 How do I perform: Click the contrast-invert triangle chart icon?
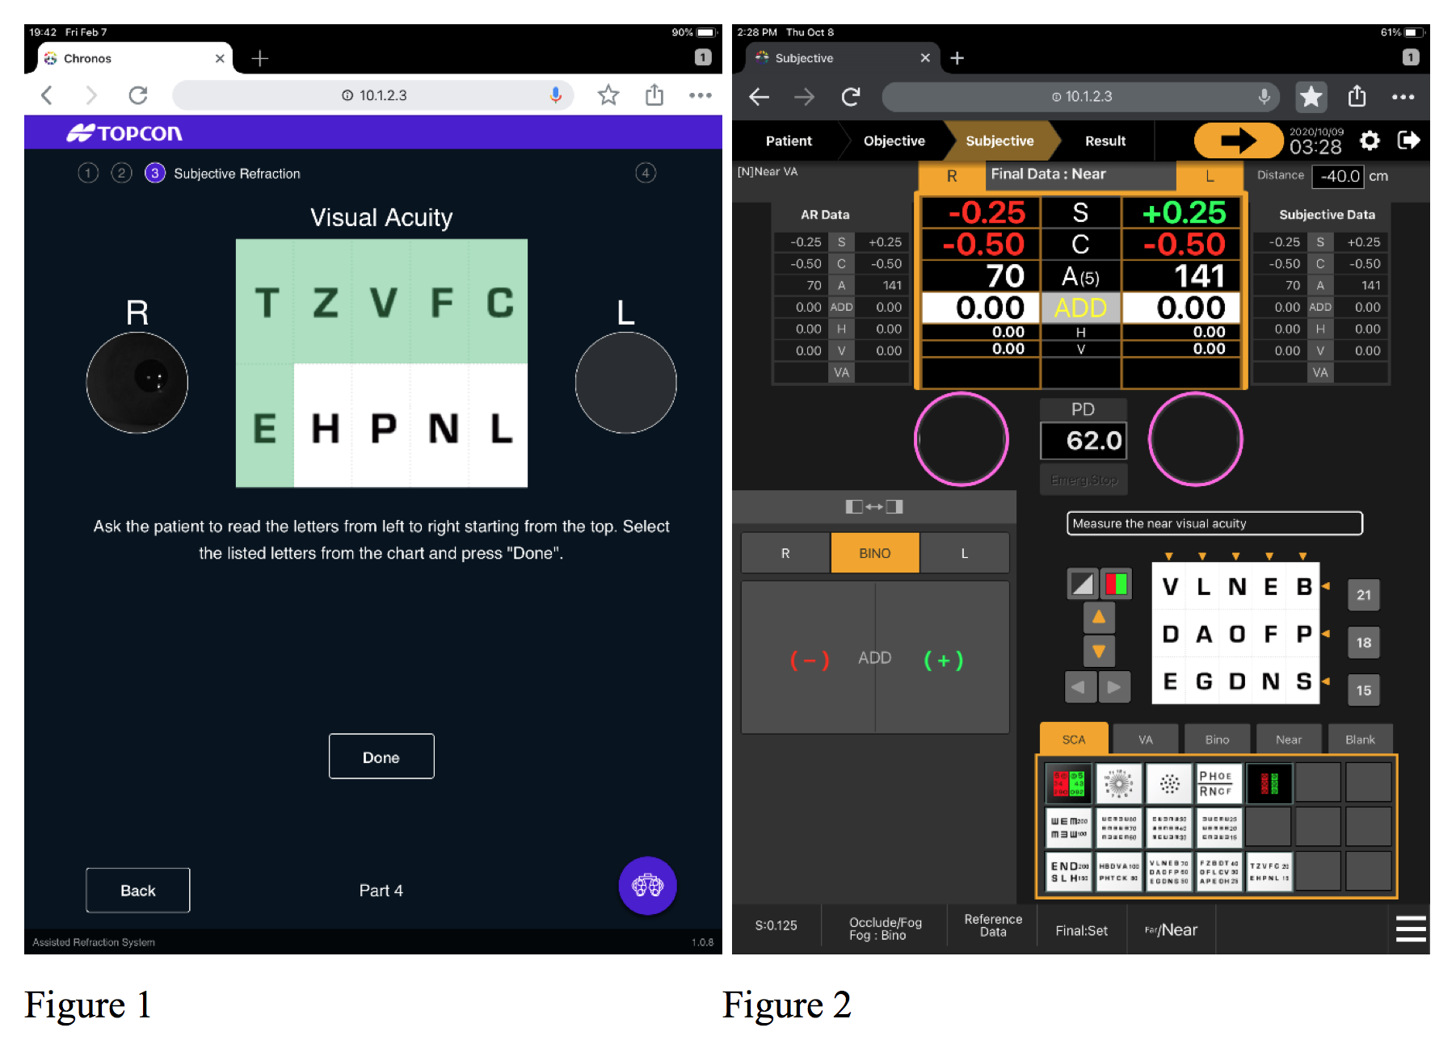point(1082,584)
